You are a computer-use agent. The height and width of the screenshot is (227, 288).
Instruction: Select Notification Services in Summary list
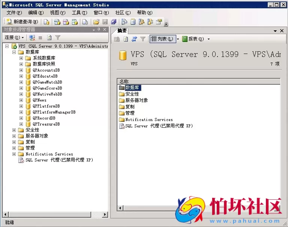coord(149,119)
